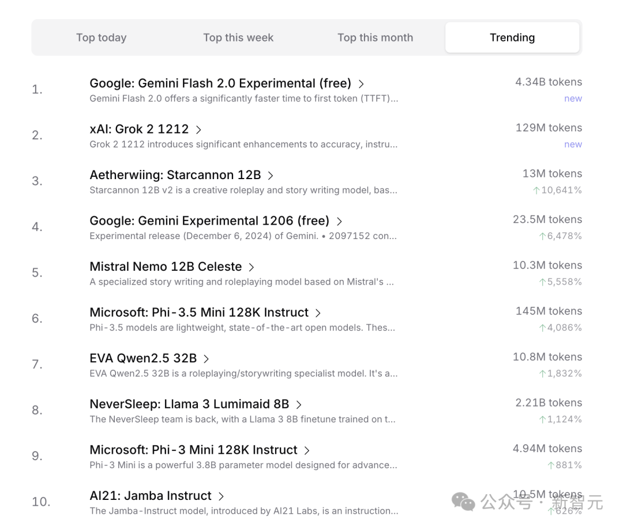The width and height of the screenshot is (623, 527).
Task: Click the arrow icon after EVA Qwen2.5 32B
Action: pyautogui.click(x=207, y=359)
